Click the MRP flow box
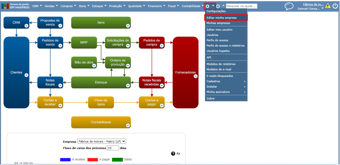The image size is (340, 165). (x=84, y=43)
